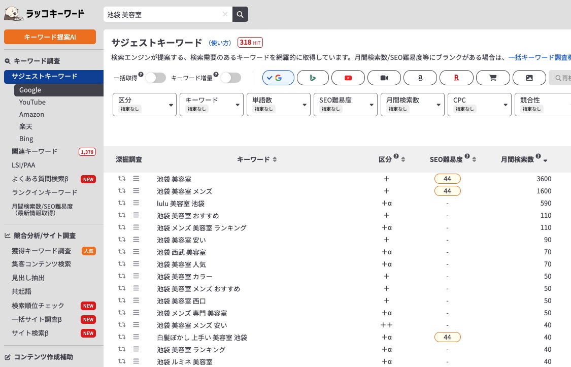The height and width of the screenshot is (367, 571).
Task: Turn on the キーワード増量 switch
Action: click(231, 77)
